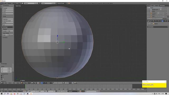
Task: Open the properties editor type selector
Action: point(149,21)
